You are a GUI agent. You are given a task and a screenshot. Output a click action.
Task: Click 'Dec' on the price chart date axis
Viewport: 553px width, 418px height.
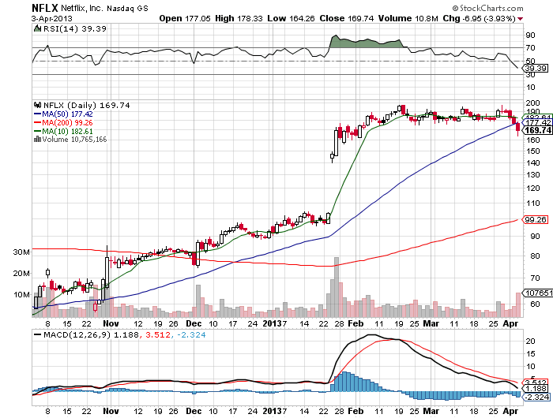pyautogui.click(x=194, y=323)
